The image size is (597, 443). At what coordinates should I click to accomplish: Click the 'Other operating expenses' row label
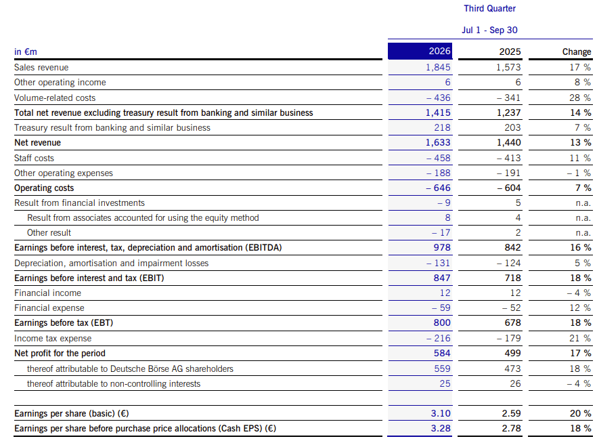(64, 173)
